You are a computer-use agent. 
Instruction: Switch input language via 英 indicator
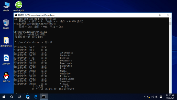[x=156, y=97]
